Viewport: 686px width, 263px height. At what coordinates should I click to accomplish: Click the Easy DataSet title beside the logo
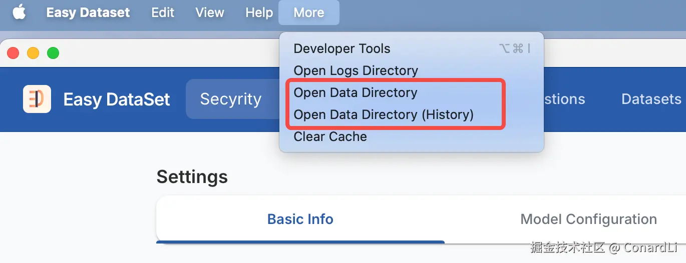pyautogui.click(x=117, y=99)
